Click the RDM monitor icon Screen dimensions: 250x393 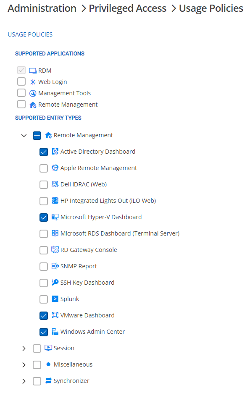[x=33, y=71]
